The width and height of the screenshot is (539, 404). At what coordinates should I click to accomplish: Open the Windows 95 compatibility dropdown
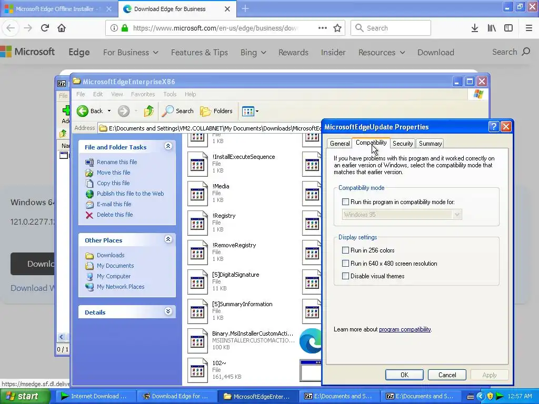(457, 215)
